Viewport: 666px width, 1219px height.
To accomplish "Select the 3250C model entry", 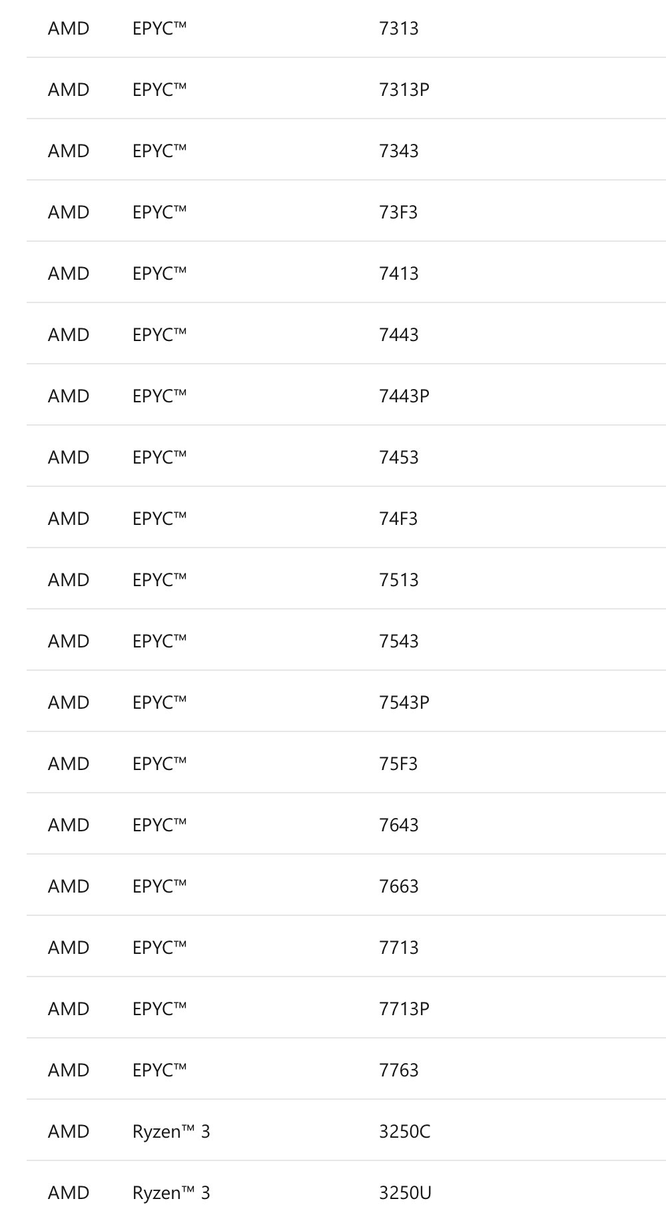I will pos(404,1132).
